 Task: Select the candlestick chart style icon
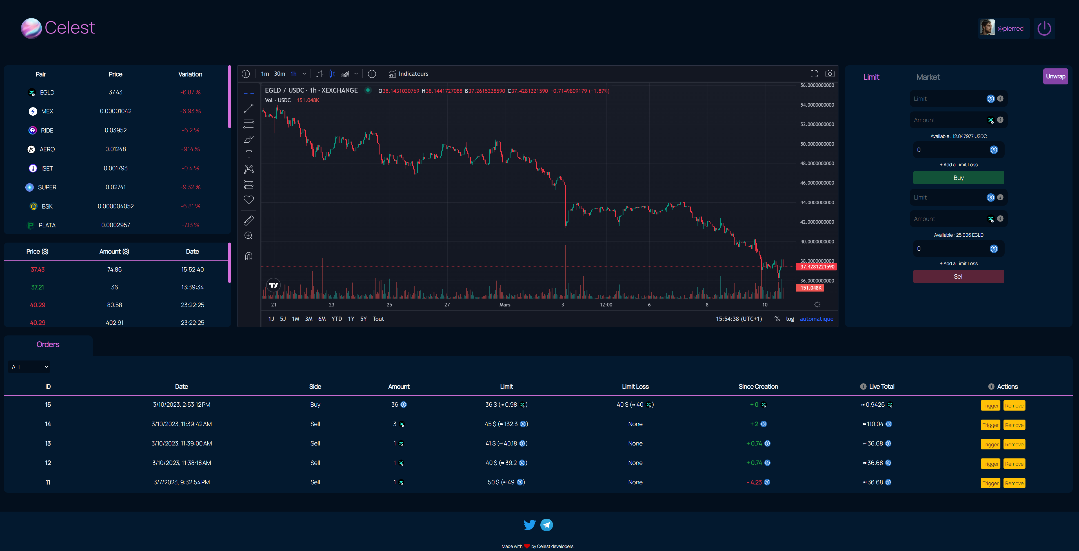[x=332, y=74]
